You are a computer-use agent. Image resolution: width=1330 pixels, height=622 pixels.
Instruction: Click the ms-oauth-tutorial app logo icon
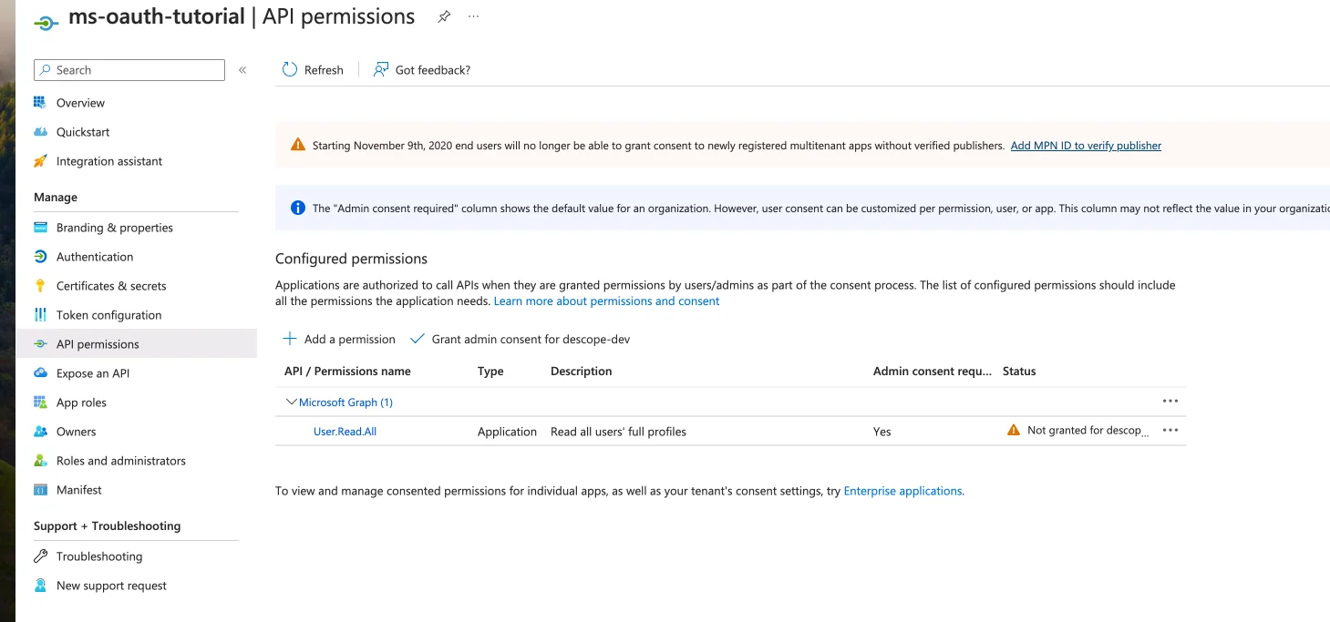(46, 22)
